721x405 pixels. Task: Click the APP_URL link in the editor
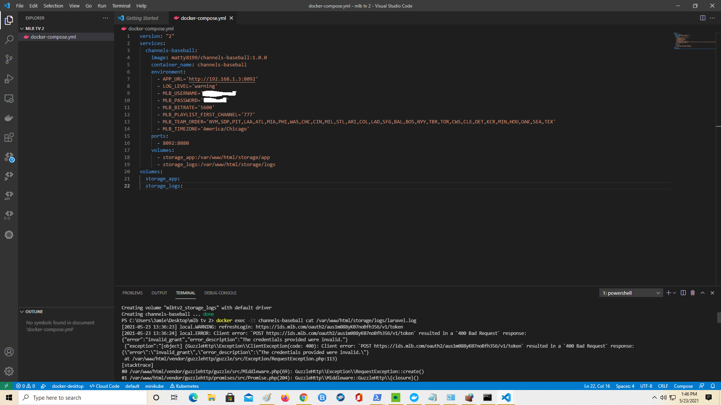coord(222,79)
